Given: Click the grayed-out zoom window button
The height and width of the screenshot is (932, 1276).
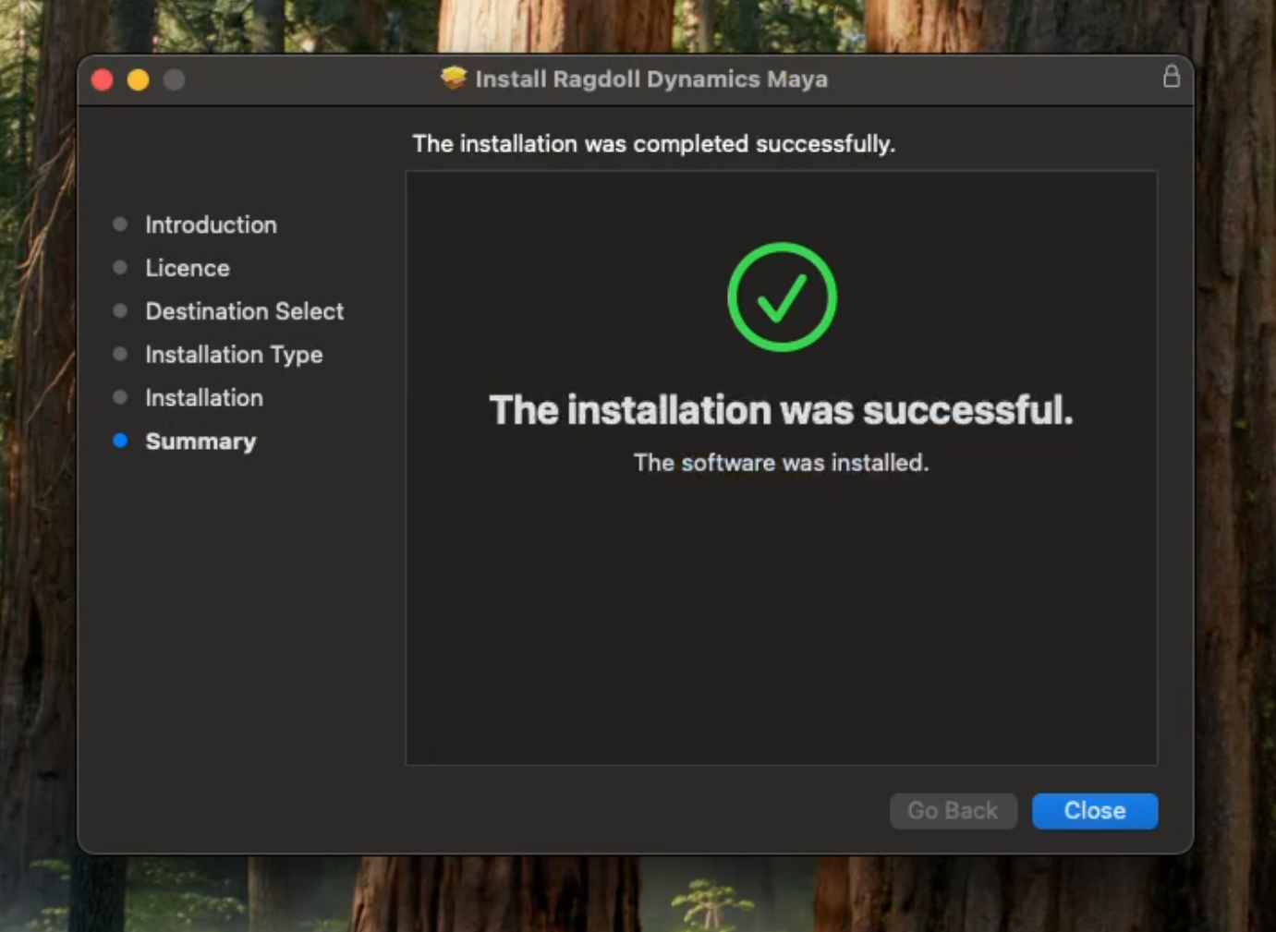Looking at the screenshot, I should click(x=174, y=80).
